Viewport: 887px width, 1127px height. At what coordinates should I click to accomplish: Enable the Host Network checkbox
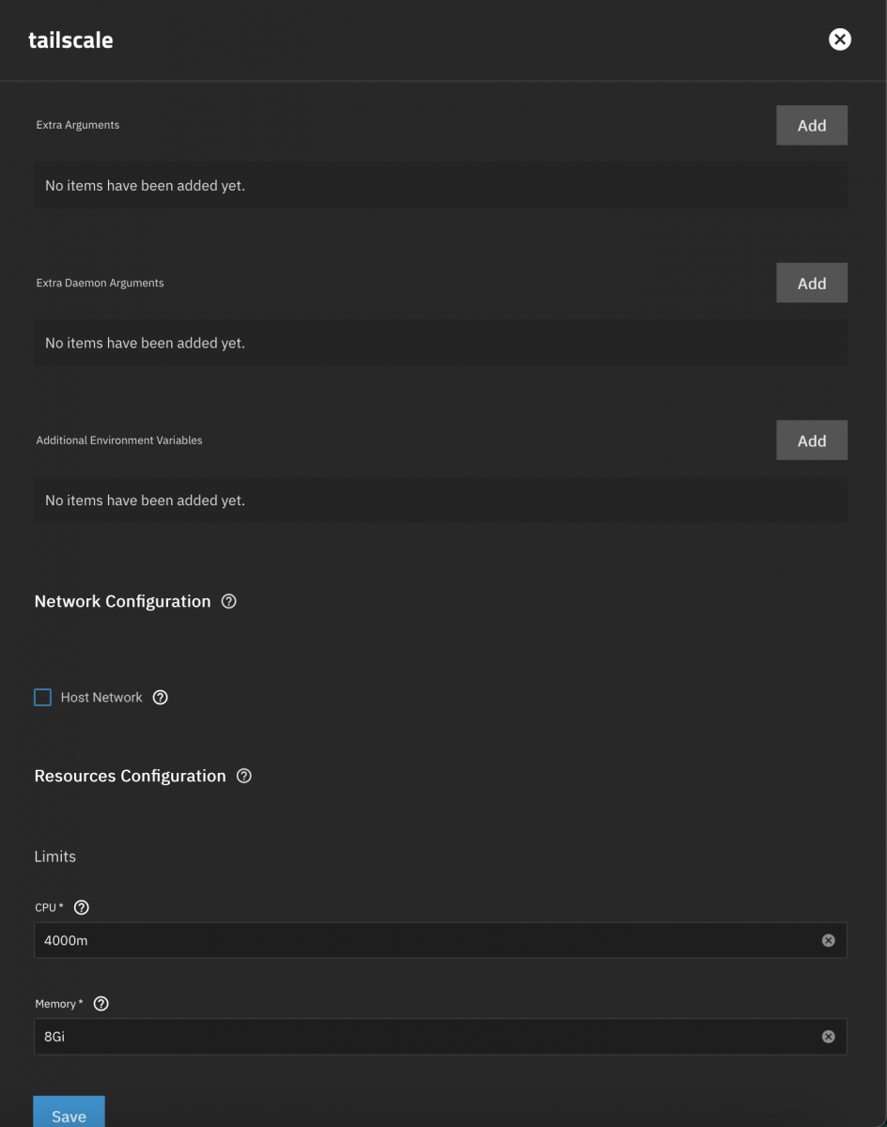tap(42, 697)
